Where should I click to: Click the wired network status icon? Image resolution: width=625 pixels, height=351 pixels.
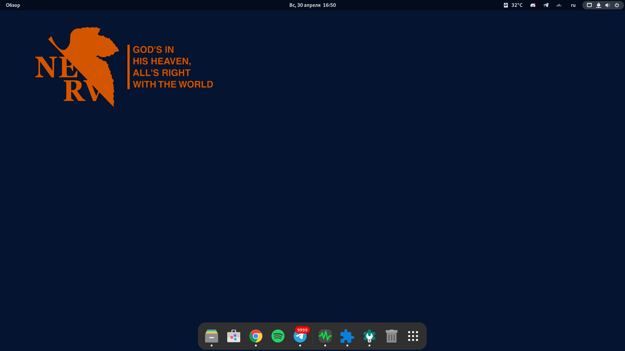click(x=589, y=5)
